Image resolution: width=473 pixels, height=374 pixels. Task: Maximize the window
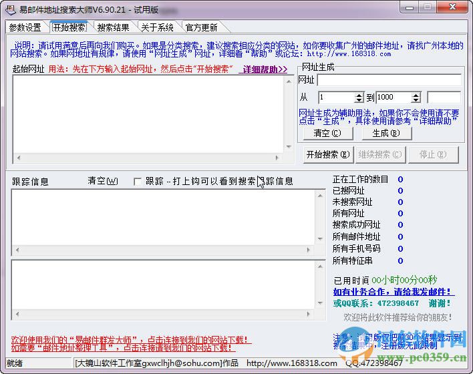(428, 7)
